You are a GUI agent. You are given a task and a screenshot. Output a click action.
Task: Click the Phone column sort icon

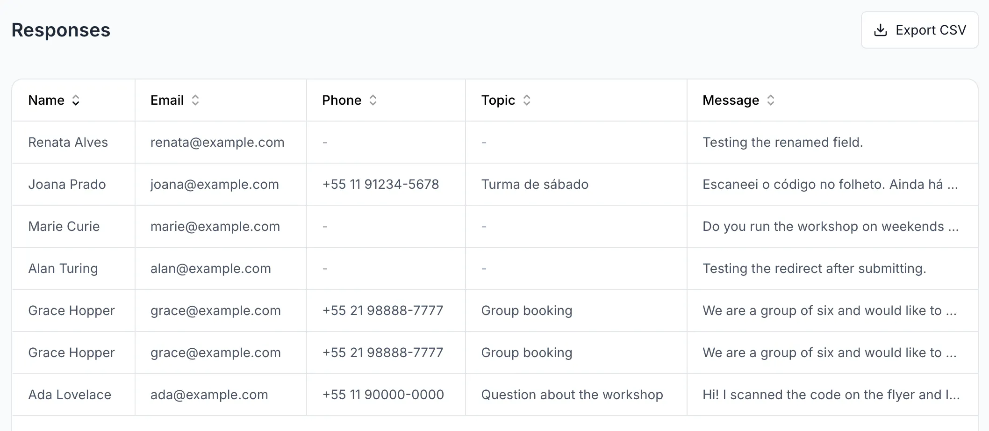[373, 100]
